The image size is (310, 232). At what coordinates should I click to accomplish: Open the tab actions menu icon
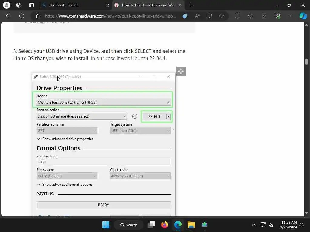click(x=31, y=5)
